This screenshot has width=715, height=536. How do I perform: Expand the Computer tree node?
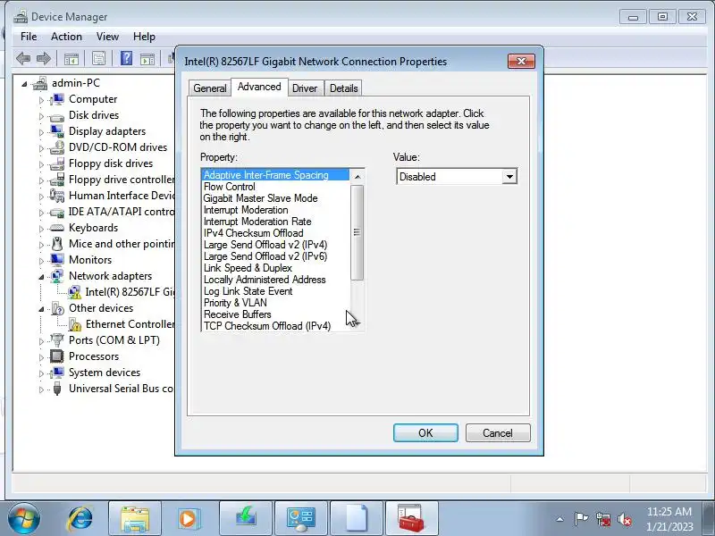click(x=41, y=100)
